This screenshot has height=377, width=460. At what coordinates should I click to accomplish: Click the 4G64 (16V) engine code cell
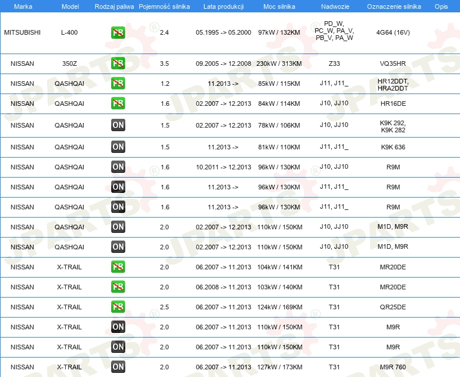click(x=394, y=32)
